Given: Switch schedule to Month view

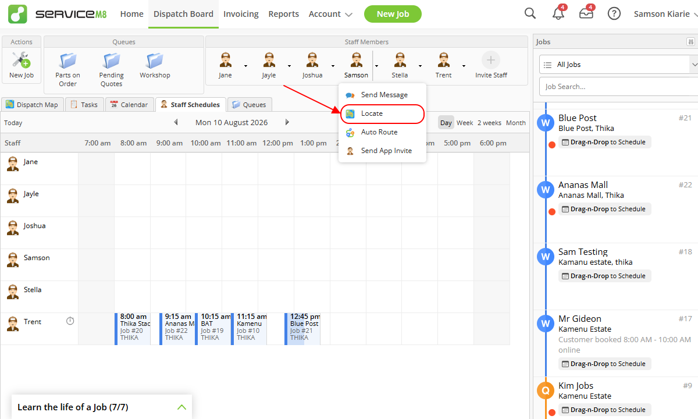Looking at the screenshot, I should point(516,123).
